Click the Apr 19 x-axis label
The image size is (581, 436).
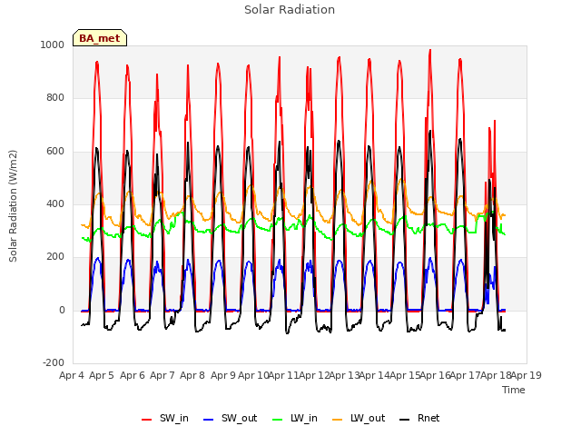click(527, 375)
